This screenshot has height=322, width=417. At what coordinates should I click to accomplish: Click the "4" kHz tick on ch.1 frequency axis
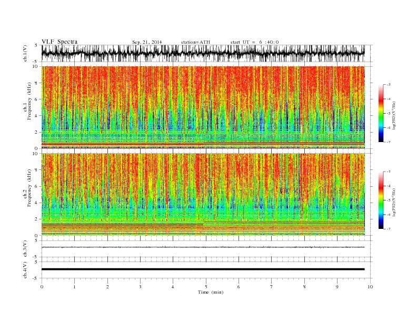(x=36, y=116)
